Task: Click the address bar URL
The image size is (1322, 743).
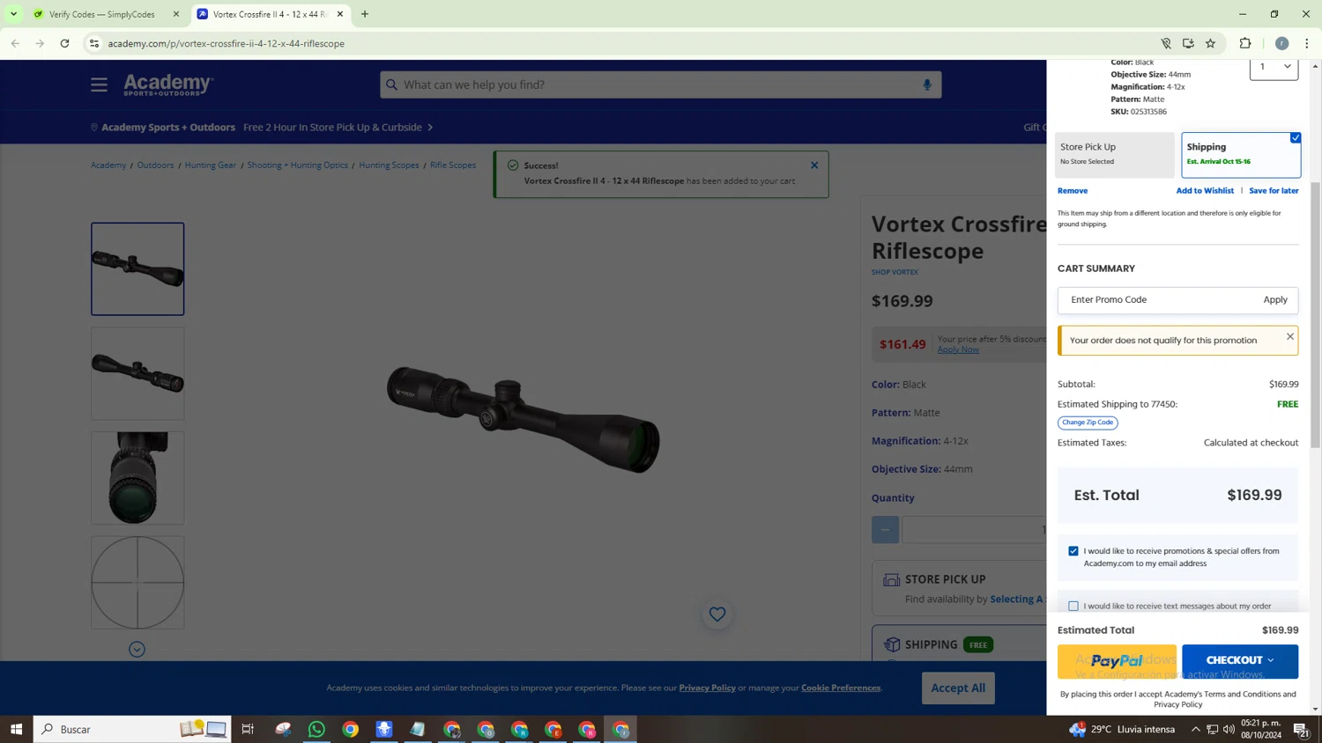Action: (x=227, y=43)
